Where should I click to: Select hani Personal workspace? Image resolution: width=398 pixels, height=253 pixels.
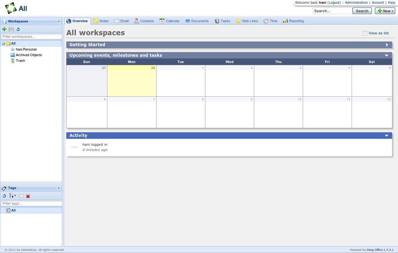click(x=26, y=49)
